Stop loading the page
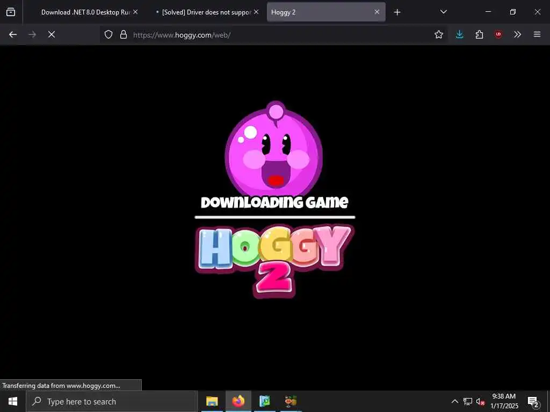This screenshot has width=550, height=412. coord(52,34)
